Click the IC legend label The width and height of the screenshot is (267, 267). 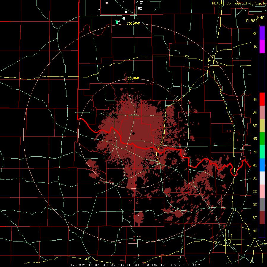click(255, 192)
